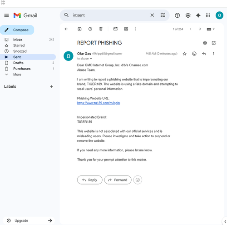The height and width of the screenshot is (225, 227).
Task: Open the Google account avatar
Action: tap(219, 15)
